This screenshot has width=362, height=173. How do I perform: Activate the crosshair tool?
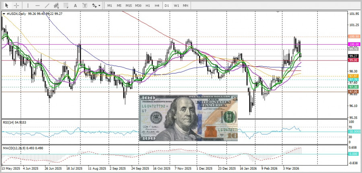(16, 5)
